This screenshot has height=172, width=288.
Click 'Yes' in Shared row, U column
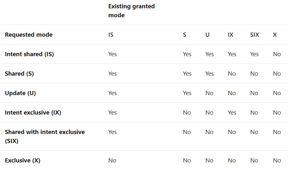coord(210,74)
